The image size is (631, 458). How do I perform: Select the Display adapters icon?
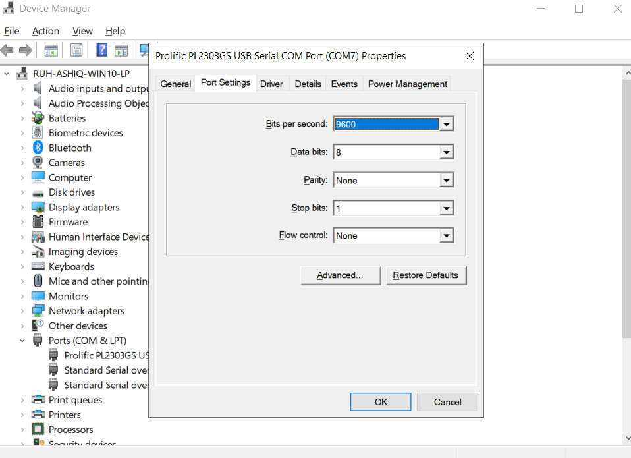pyautogui.click(x=38, y=208)
